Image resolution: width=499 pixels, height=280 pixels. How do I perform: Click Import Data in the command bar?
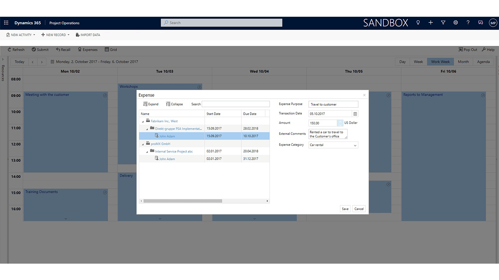click(88, 35)
